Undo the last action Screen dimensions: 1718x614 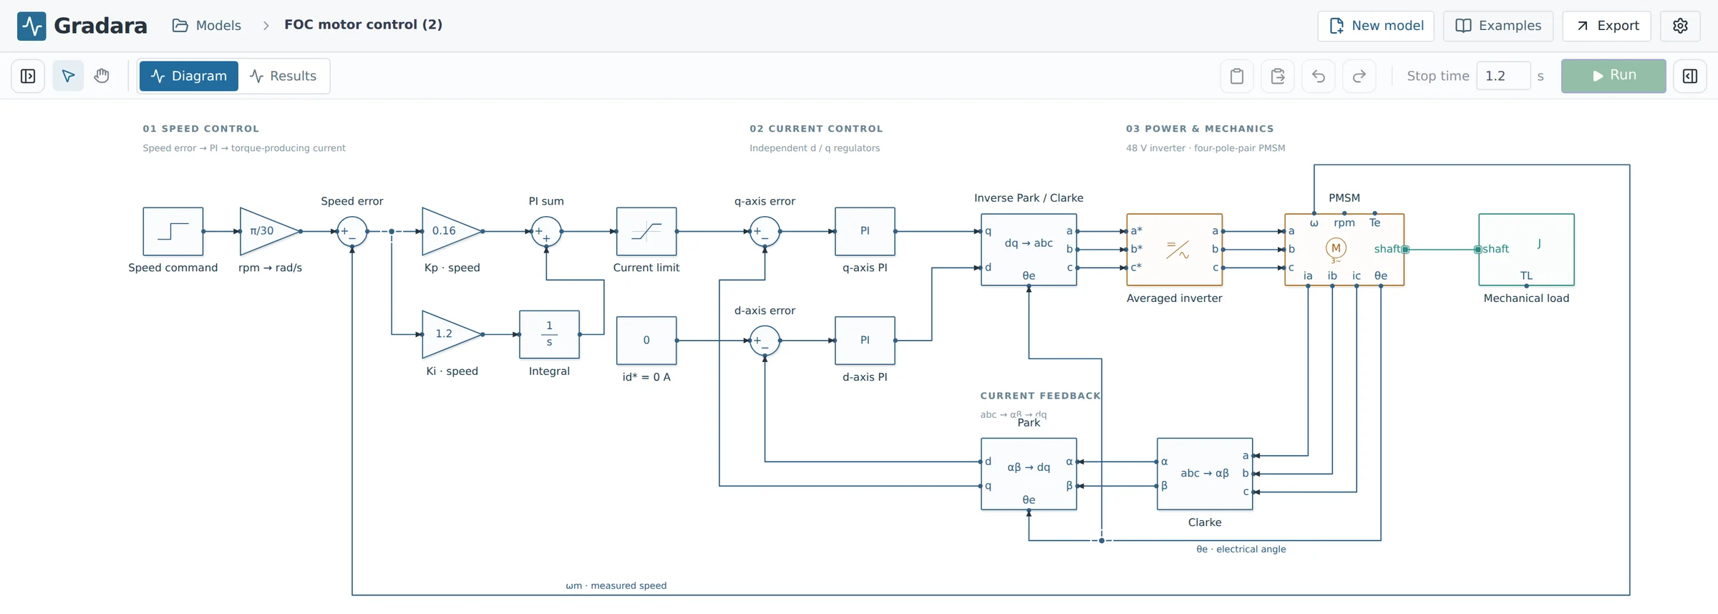(x=1319, y=76)
